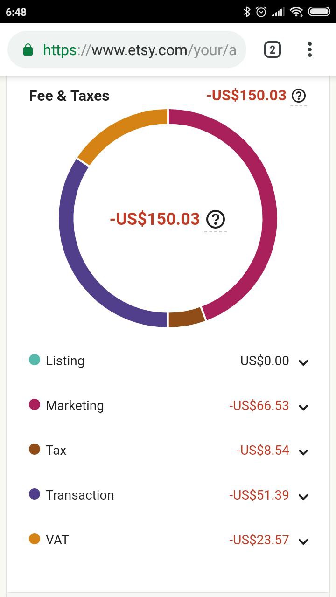Click the help icon beside Fee & Taxes total
This screenshot has height=597, width=336.
[x=299, y=96]
